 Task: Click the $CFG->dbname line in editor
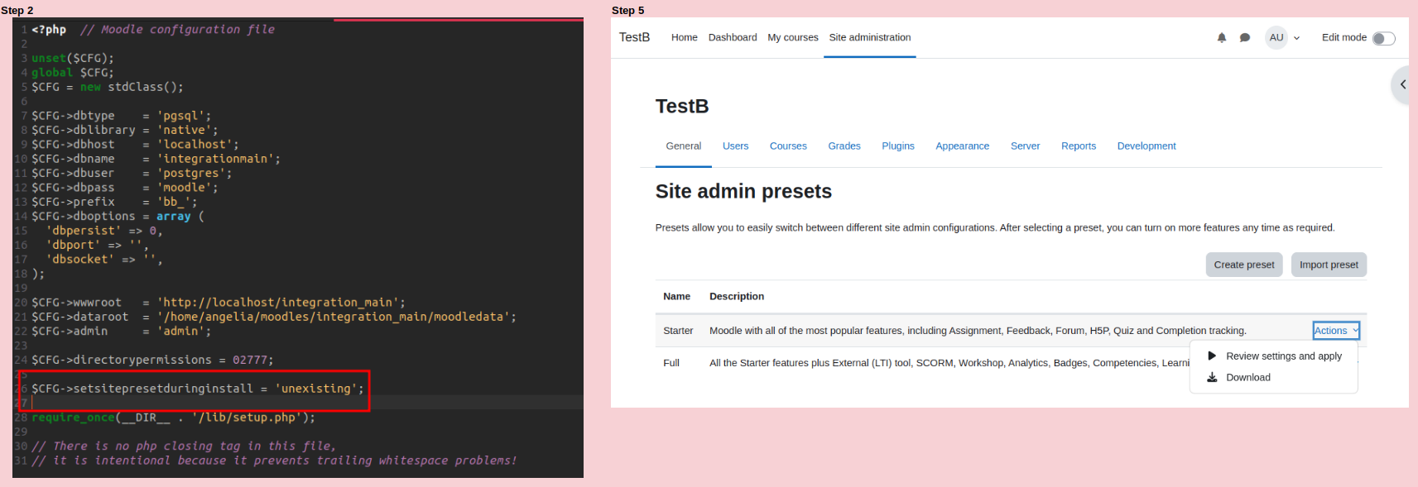[156, 159]
